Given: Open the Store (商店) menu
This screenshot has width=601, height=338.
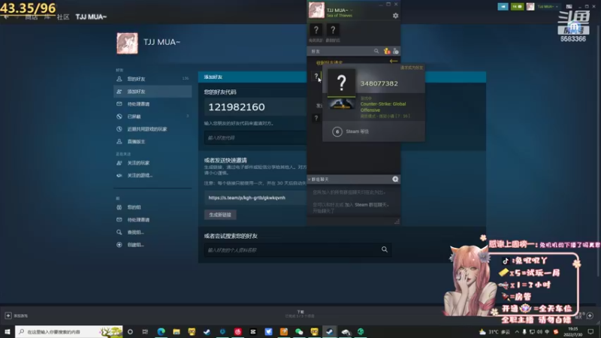Looking at the screenshot, I should pos(32,17).
